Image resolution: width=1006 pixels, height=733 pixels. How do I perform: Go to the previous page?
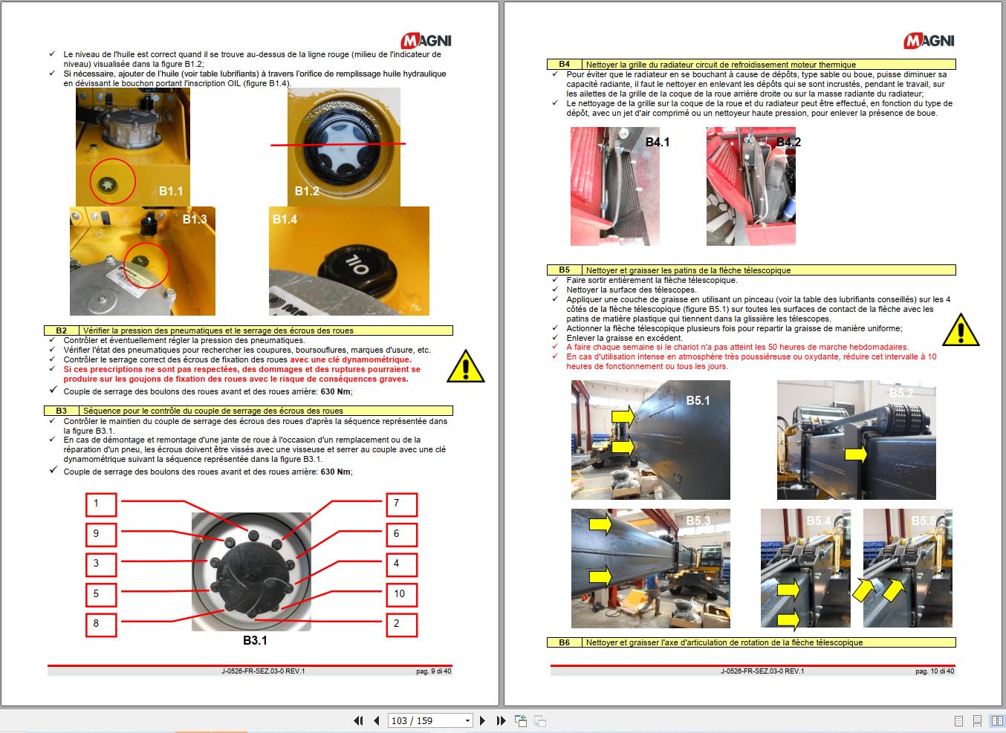(x=377, y=720)
